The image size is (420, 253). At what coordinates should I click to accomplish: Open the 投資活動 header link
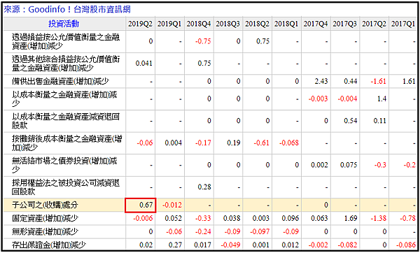64,24
